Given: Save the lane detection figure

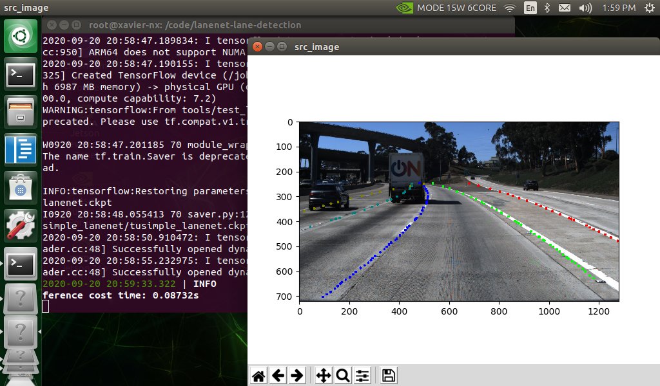Looking at the screenshot, I should click(x=387, y=375).
